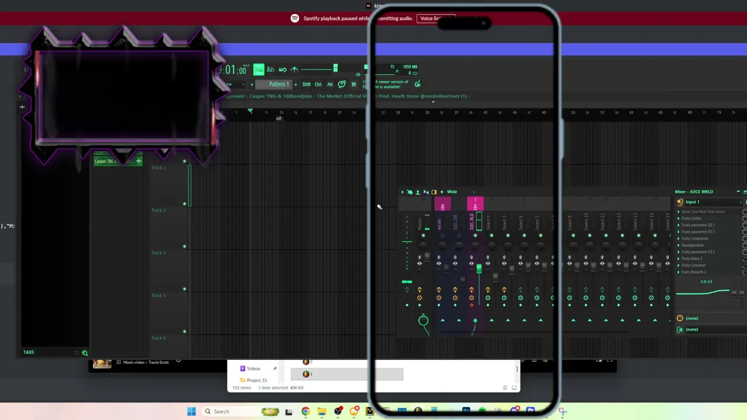Switch File Explorer to details view icon
Image resolution: width=747 pixels, height=420 pixels.
[x=505, y=388]
